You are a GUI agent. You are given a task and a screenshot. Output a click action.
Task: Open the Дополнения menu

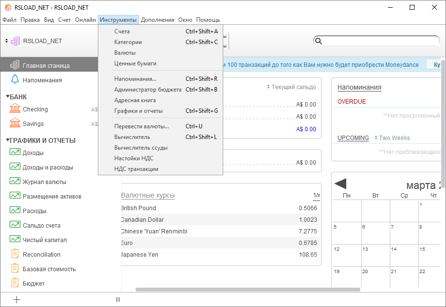157,20
